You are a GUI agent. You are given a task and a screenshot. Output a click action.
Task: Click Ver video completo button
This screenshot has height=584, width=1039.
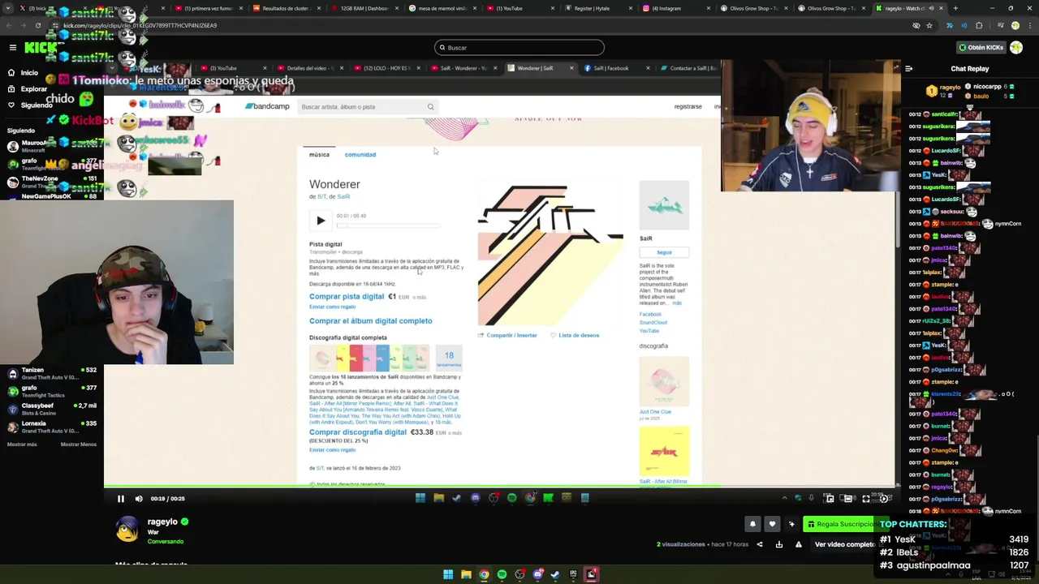point(847,544)
